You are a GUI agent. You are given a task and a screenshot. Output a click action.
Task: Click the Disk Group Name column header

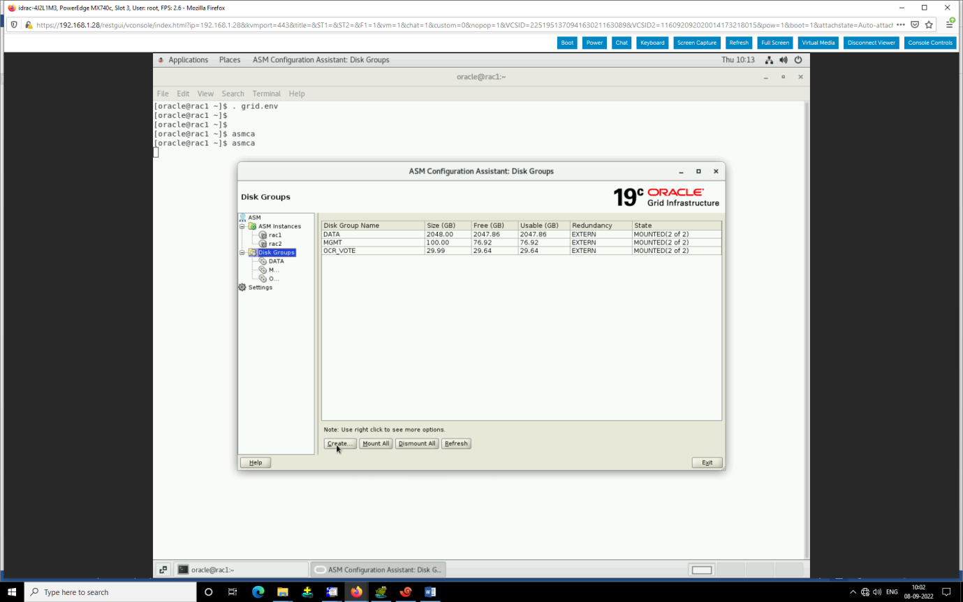373,226
